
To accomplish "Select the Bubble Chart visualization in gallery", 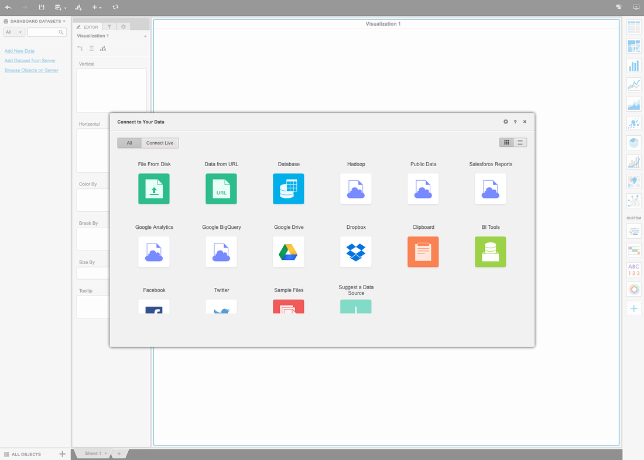I will coord(633,123).
